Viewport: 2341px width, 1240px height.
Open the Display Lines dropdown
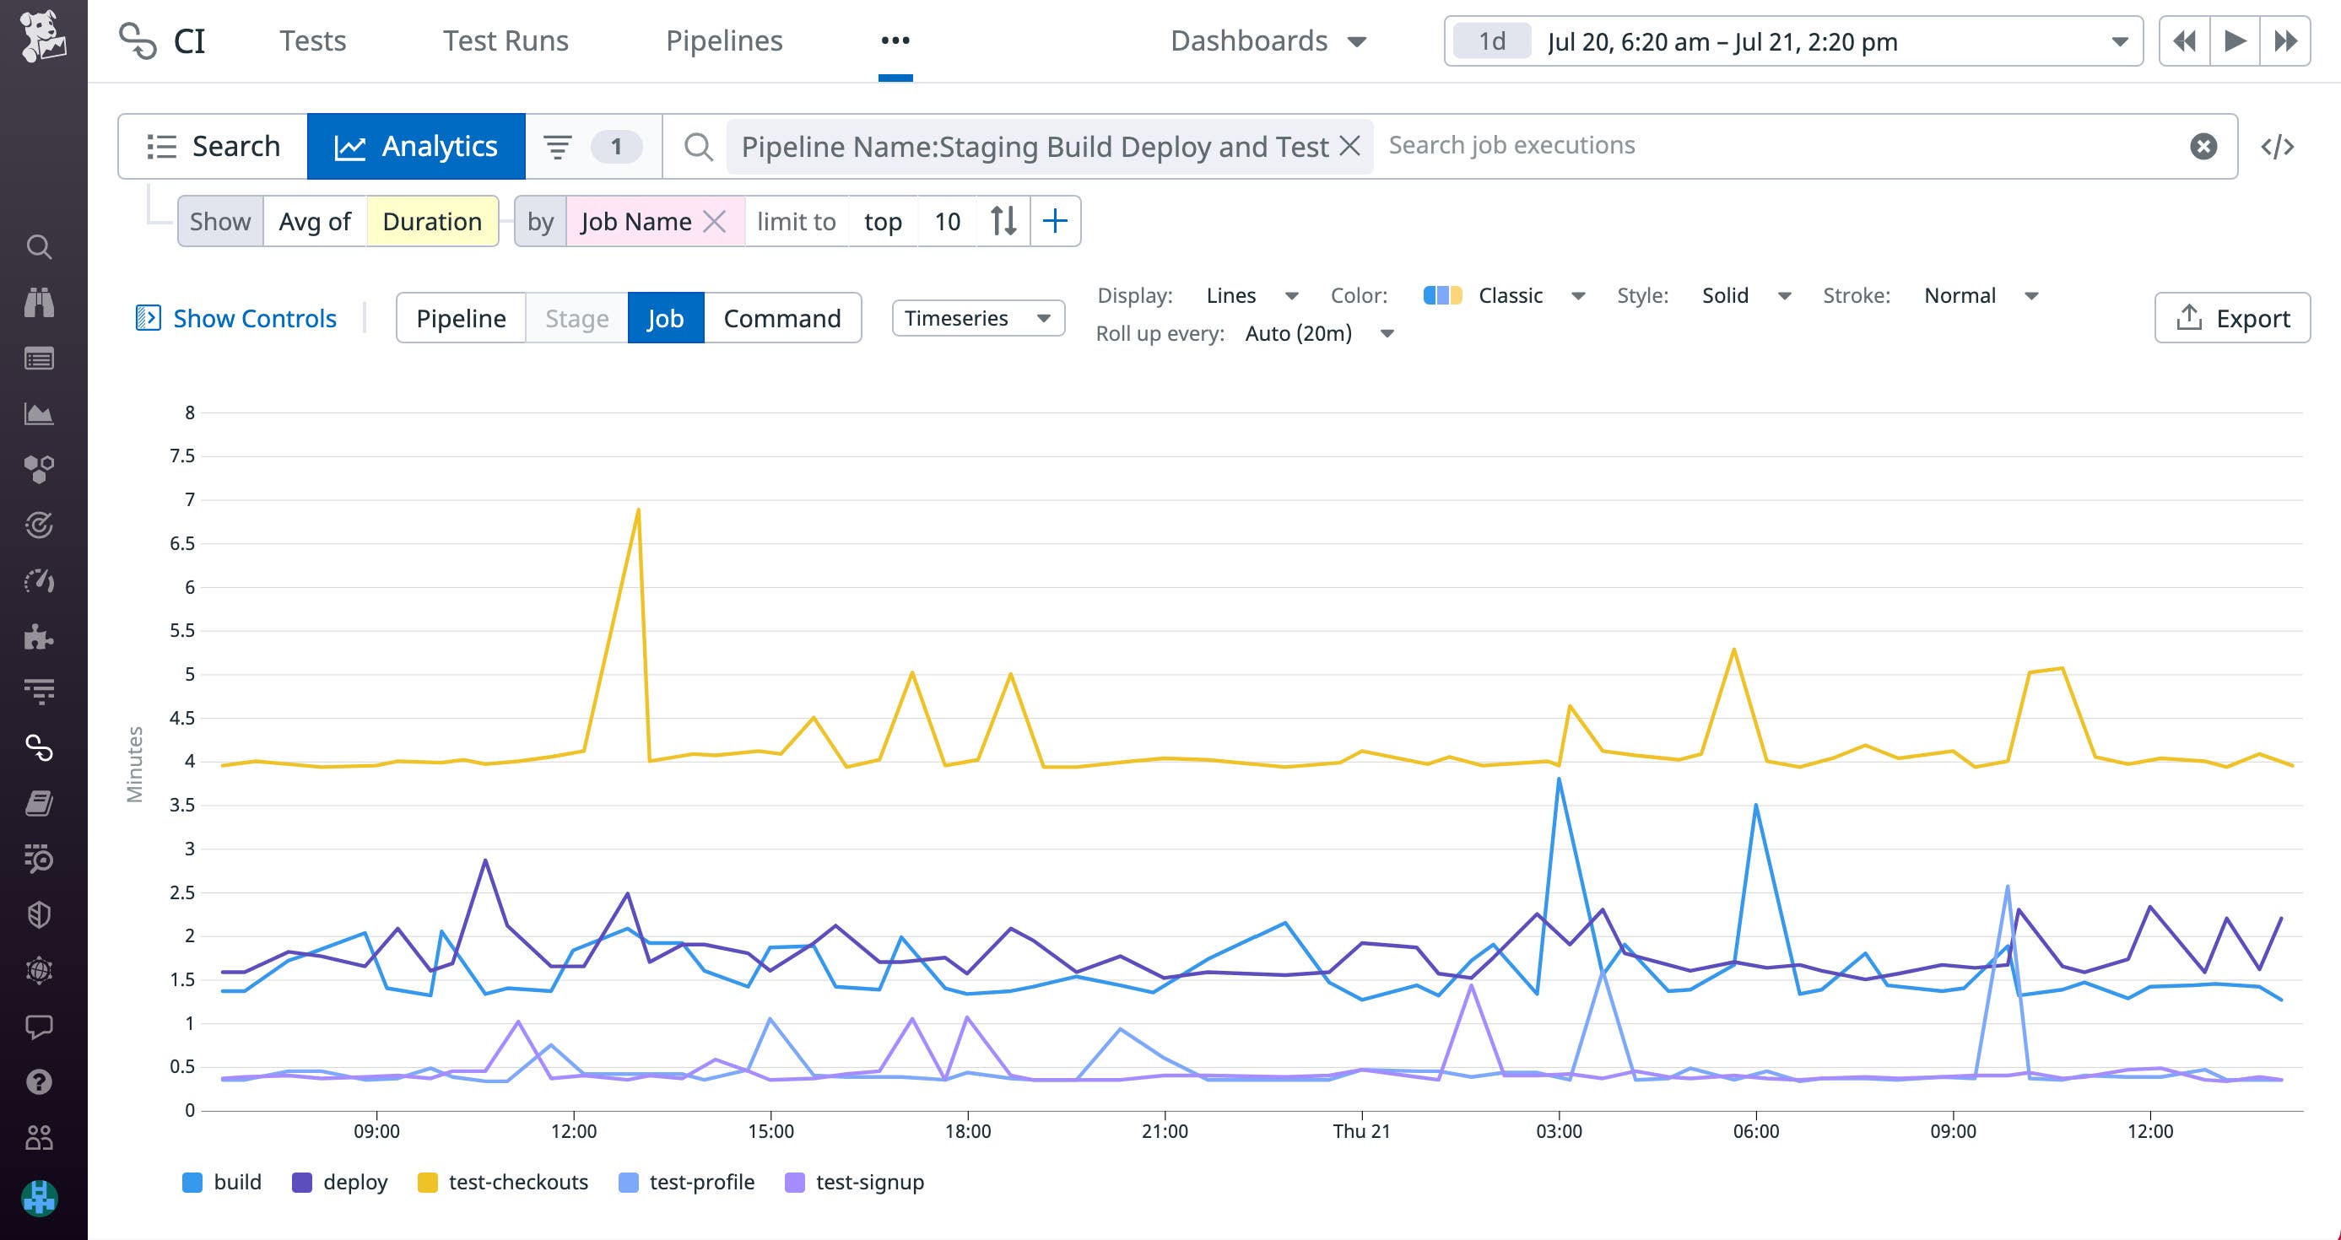[1251, 295]
